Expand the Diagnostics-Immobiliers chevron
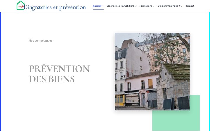Viewport: 210px width, 131px height. (136, 6)
